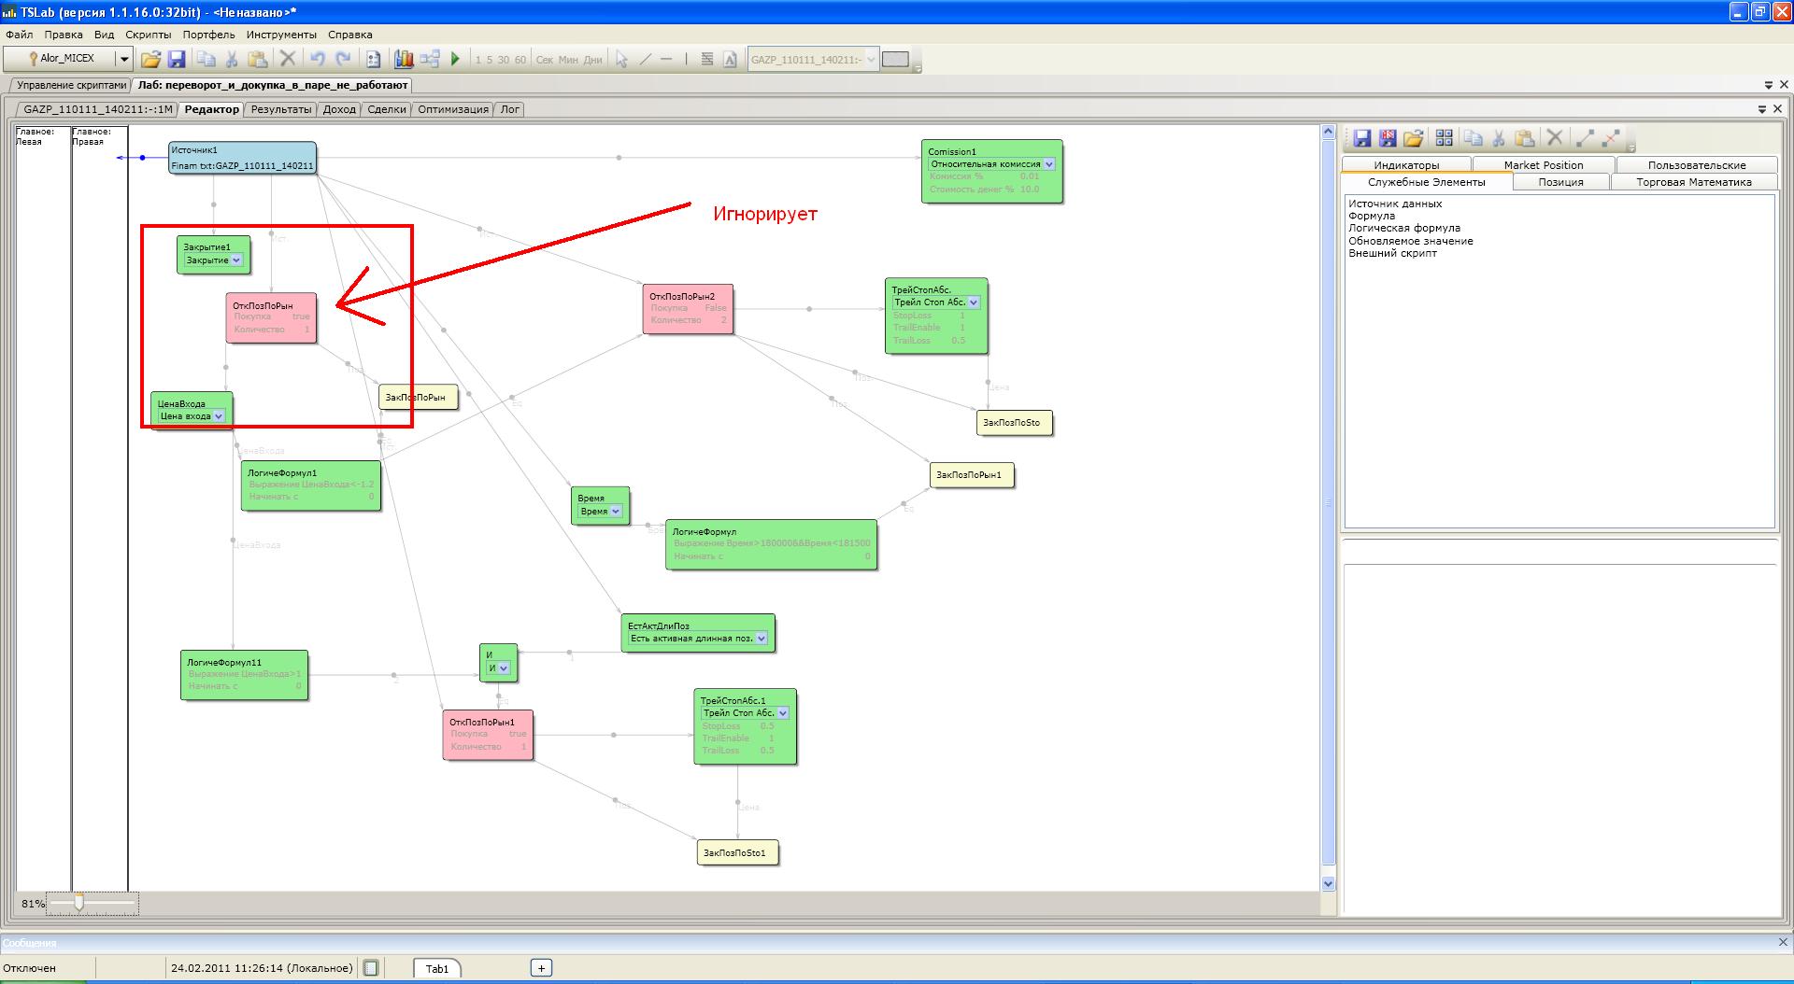
Task: Click the connect blocks link icon
Action: point(1585,138)
